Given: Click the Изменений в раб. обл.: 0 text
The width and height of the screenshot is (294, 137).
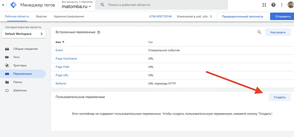Looking at the screenshot, I should click(194, 17).
